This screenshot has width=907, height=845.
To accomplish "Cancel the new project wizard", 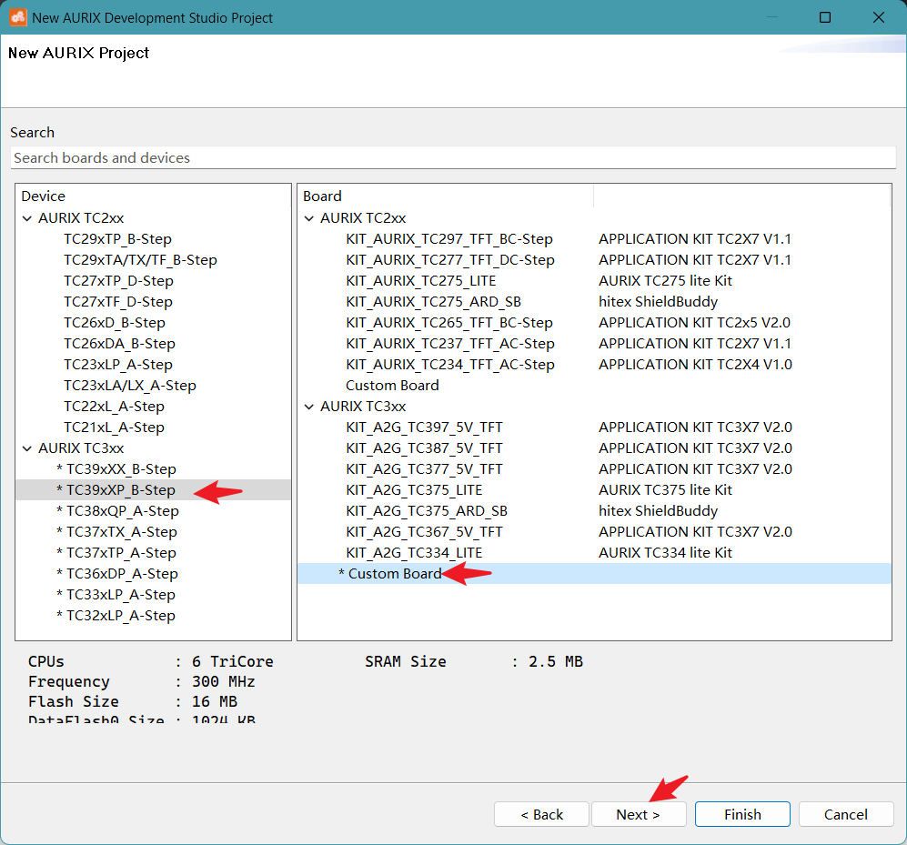I will click(x=846, y=814).
